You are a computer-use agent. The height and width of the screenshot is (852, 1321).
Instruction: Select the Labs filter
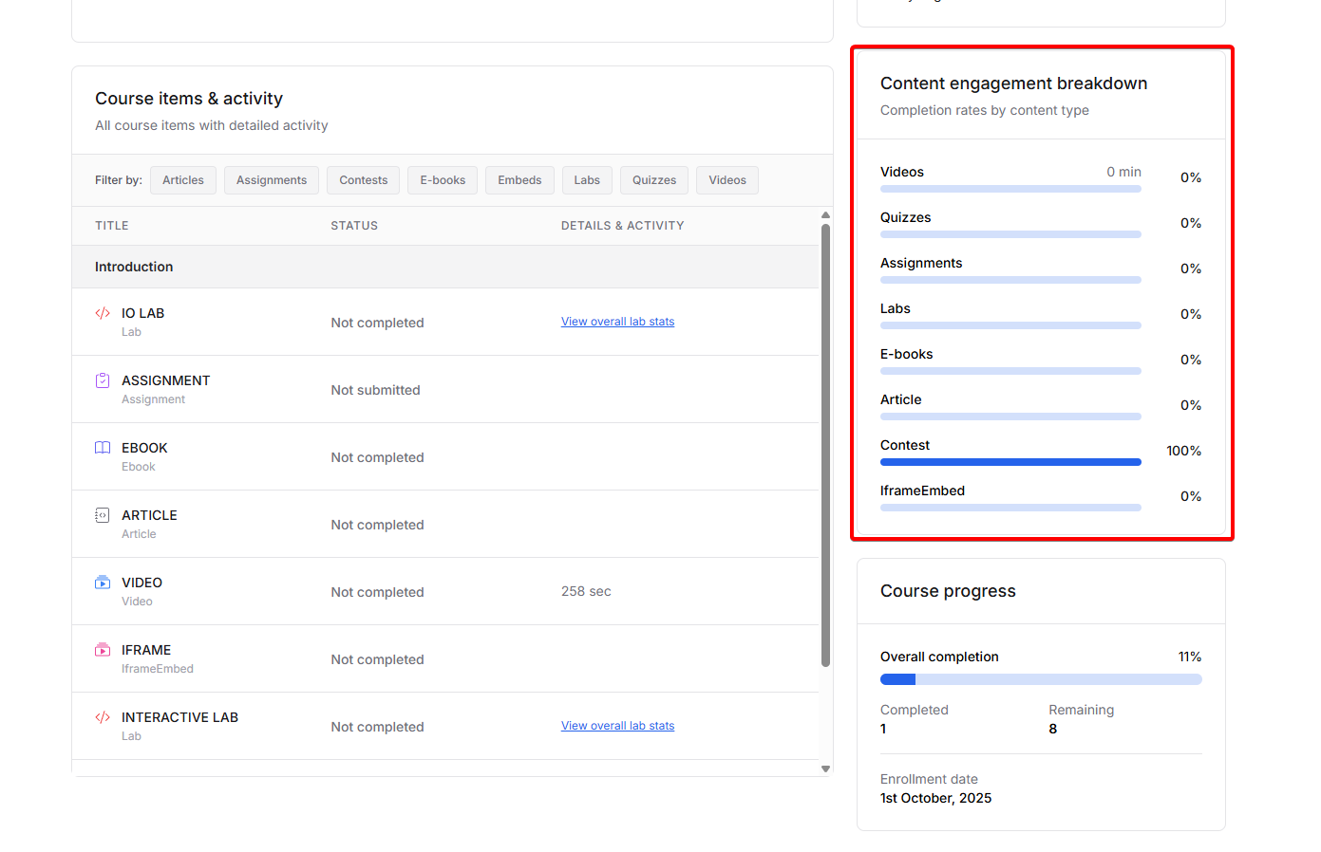(x=587, y=180)
